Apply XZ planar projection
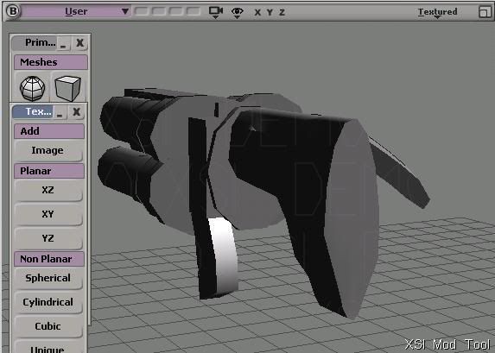 [48, 191]
